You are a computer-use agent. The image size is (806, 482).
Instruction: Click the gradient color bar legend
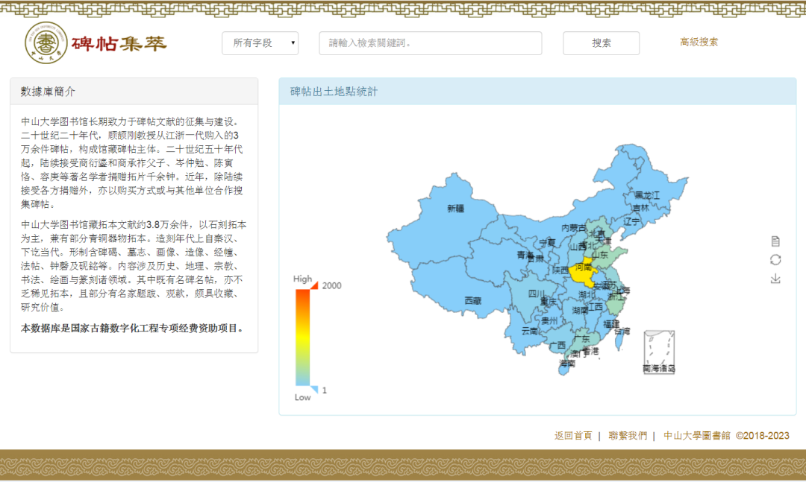point(302,337)
